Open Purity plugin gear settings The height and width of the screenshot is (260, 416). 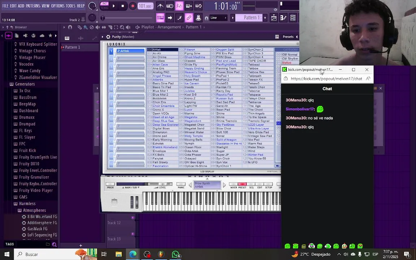pyautogui.click(x=108, y=37)
